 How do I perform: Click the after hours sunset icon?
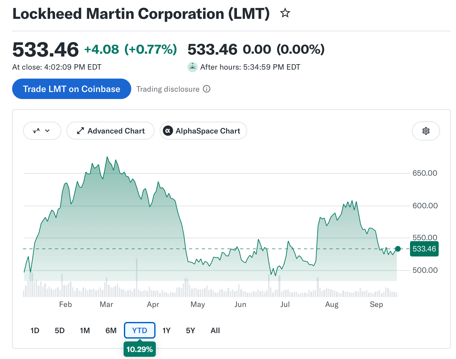(x=192, y=67)
